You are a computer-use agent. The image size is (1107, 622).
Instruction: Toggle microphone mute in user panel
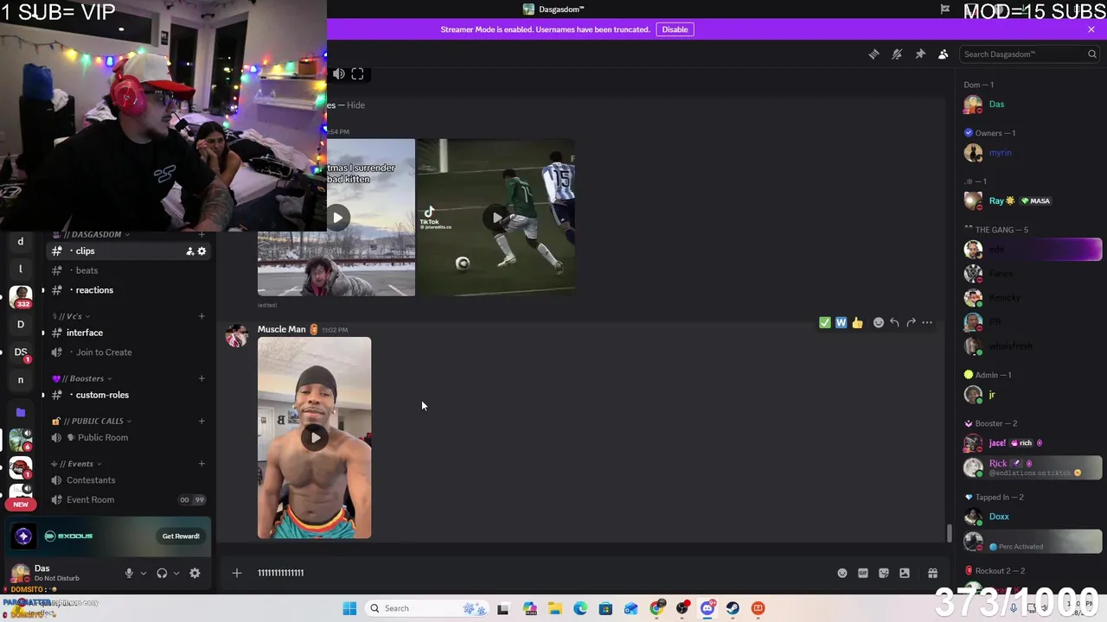pos(129,573)
